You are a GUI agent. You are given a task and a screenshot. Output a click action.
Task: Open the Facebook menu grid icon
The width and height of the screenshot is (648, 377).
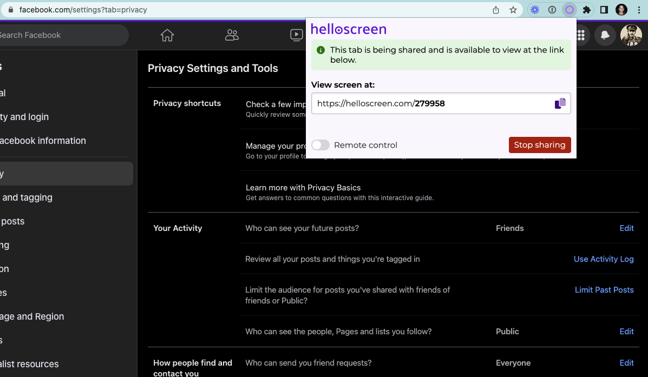click(x=581, y=35)
